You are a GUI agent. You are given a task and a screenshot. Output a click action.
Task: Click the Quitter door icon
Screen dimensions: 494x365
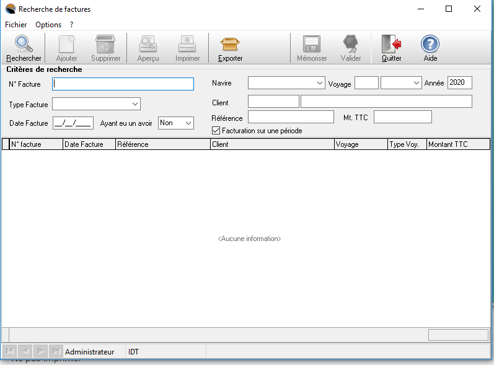(391, 45)
